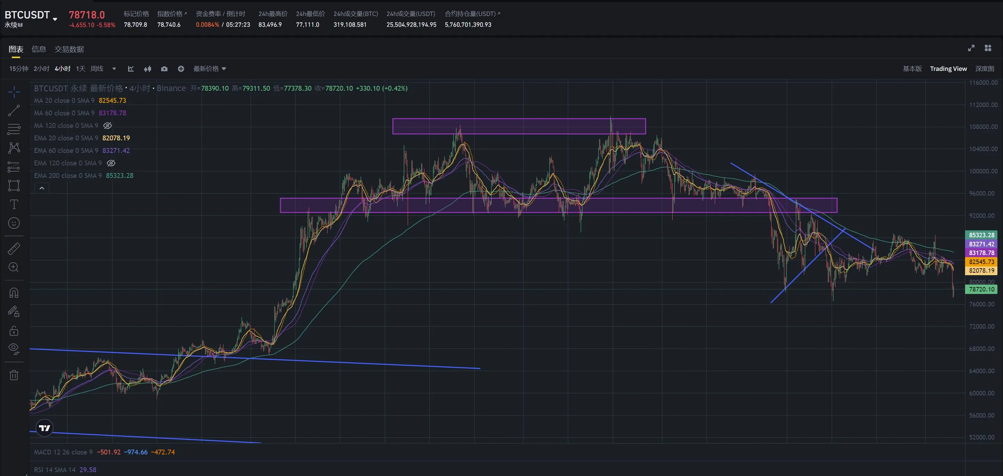1003x476 pixels.
Task: Show the hidden EMA 120 indicator
Action: pos(111,163)
